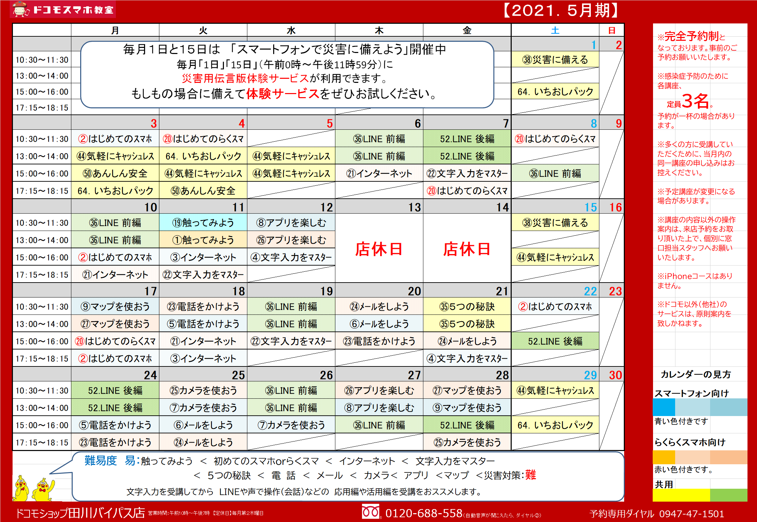Click reservation dial number 0947-47-1501
This screenshot has width=757, height=522.
691,514
